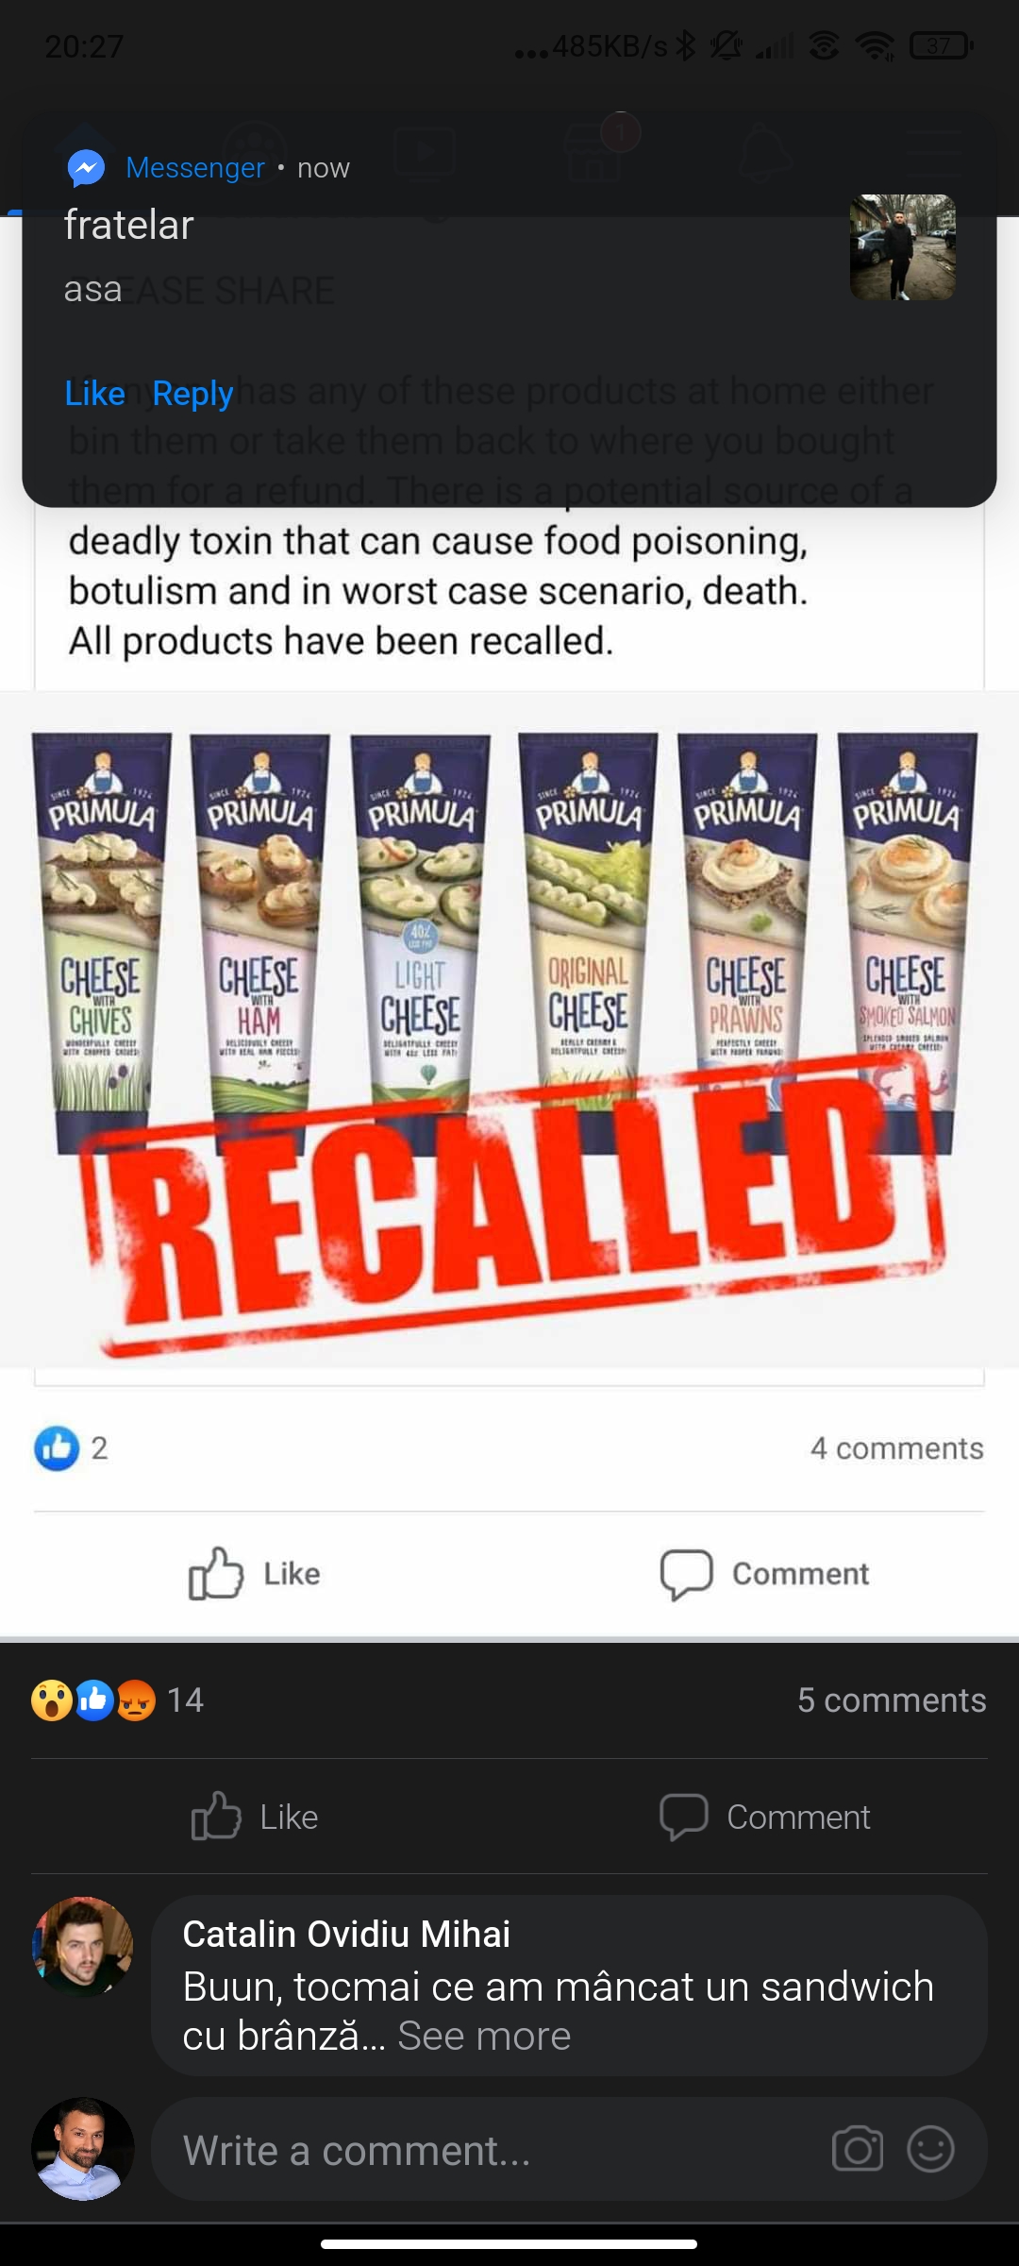1019x2266 pixels.
Task: Open the sender's photo thumbnail in the notification
Action: 903,247
